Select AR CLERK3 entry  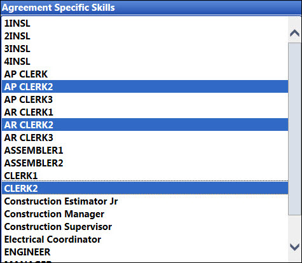click(145, 137)
